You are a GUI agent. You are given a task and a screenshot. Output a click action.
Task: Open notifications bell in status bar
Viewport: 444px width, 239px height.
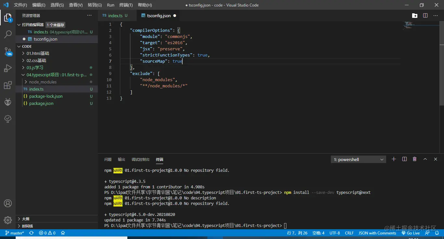click(x=437, y=233)
